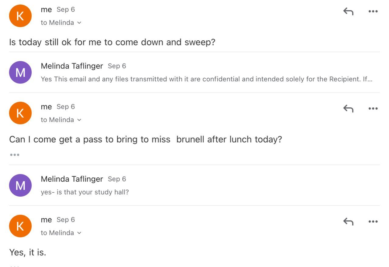Image resolution: width=389 pixels, height=267 pixels.
Task: Click 'Is today still ok' message body text
Action: point(112,42)
